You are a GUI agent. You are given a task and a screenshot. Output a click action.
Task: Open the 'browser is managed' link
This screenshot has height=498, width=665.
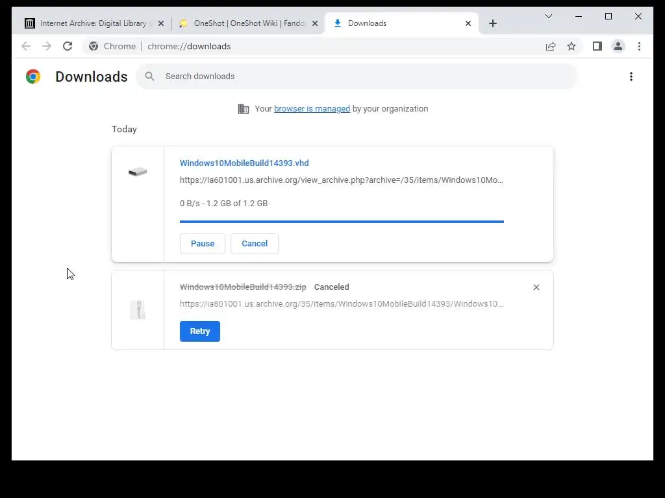click(x=312, y=109)
